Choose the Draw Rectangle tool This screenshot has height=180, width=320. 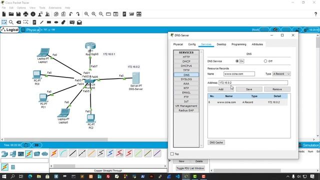pos(49,22)
